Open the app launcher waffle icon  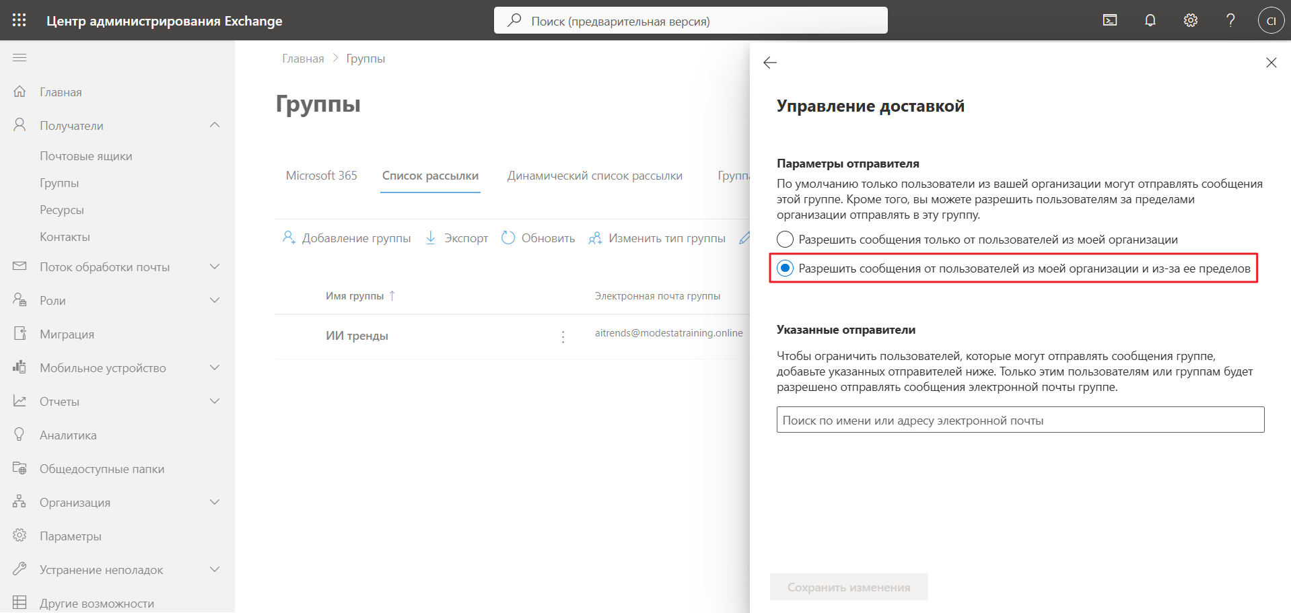[x=20, y=20]
